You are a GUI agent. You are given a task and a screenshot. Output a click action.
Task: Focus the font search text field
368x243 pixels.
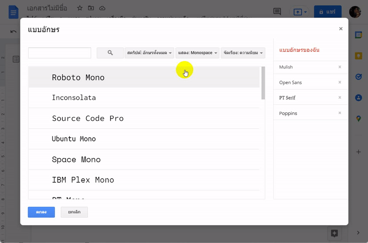[59, 53]
